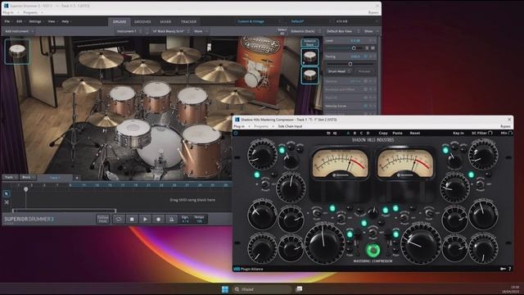Click the SC Filter knob in compressor toolbar
This screenshot has width=524, height=295.
pyautogui.click(x=490, y=133)
